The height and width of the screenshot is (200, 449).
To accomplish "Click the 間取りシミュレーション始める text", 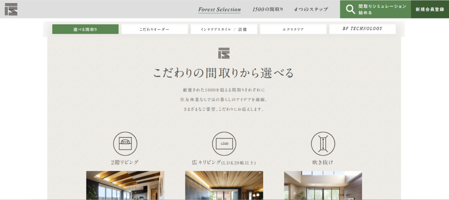I will 382,9.
